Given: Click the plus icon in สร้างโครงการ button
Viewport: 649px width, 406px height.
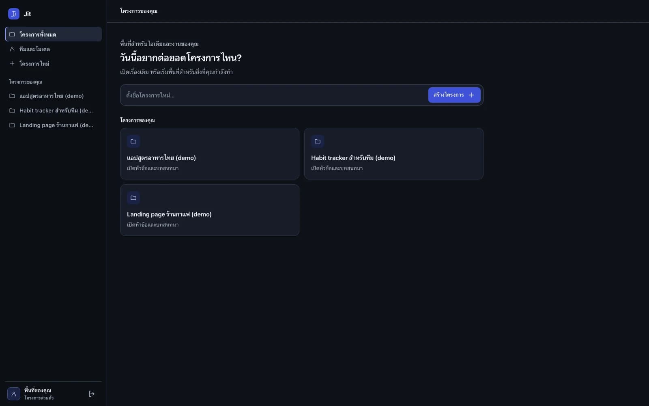Looking at the screenshot, I should 471,95.
